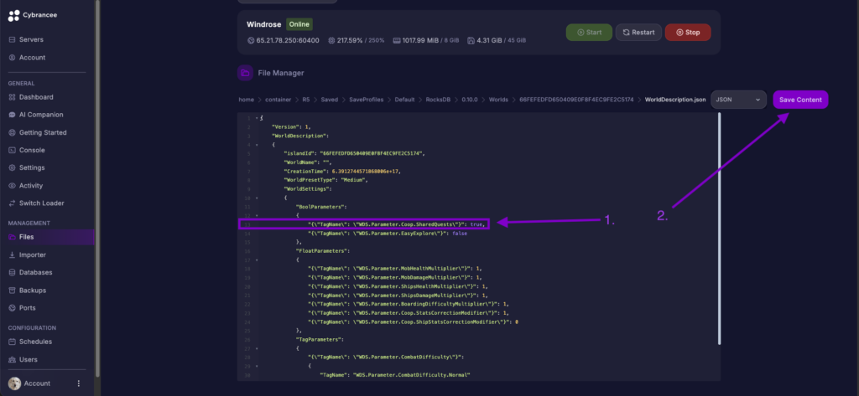Open Backups from the sidebar
859x396 pixels.
pyautogui.click(x=33, y=291)
